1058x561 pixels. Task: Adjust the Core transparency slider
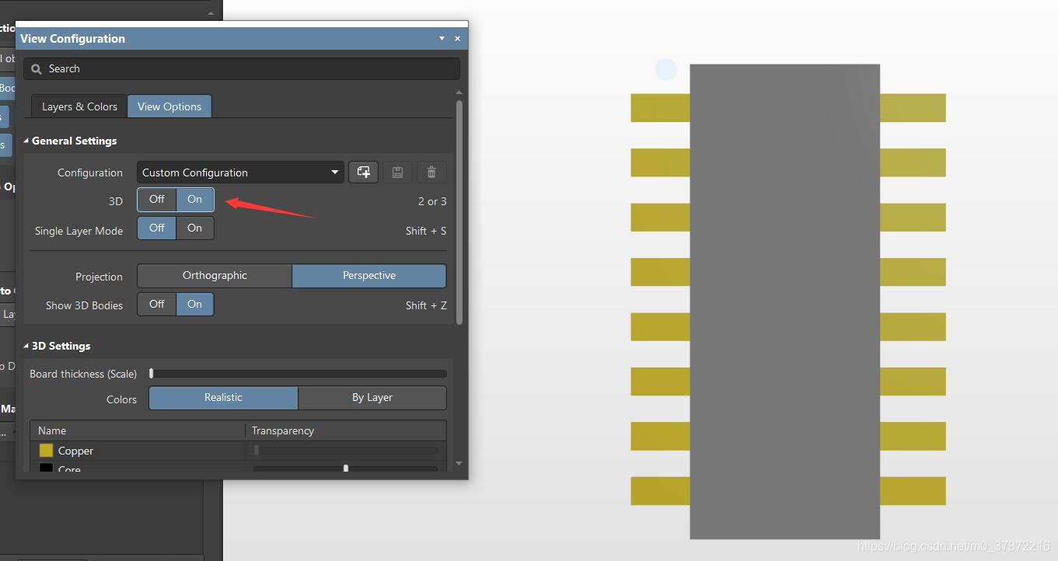click(x=345, y=469)
